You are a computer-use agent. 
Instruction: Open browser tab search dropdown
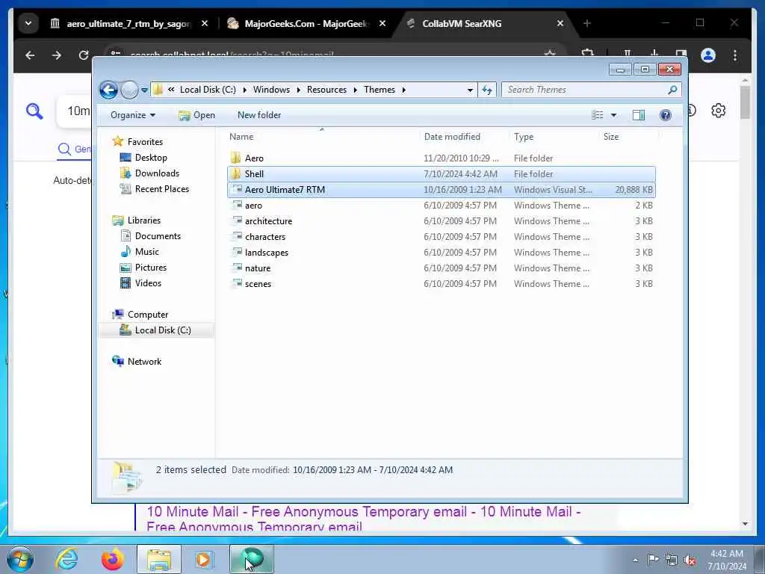click(x=28, y=23)
